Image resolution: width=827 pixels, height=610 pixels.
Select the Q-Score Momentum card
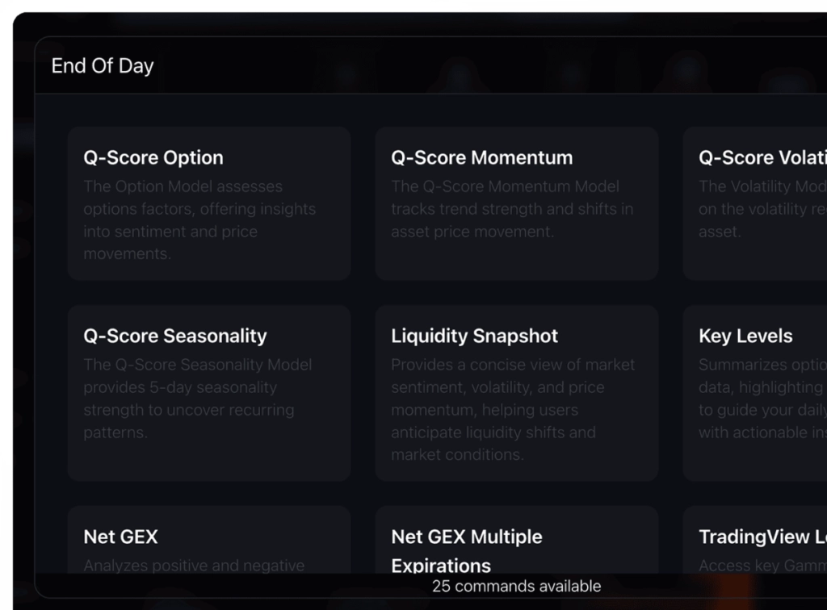point(517,203)
